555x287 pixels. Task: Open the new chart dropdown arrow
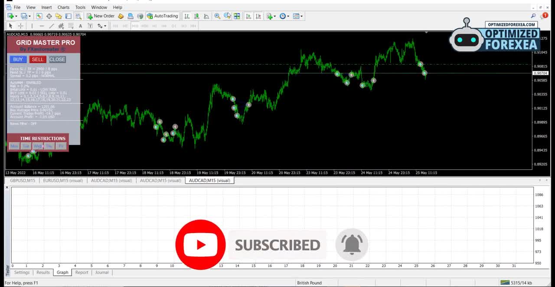16,16
